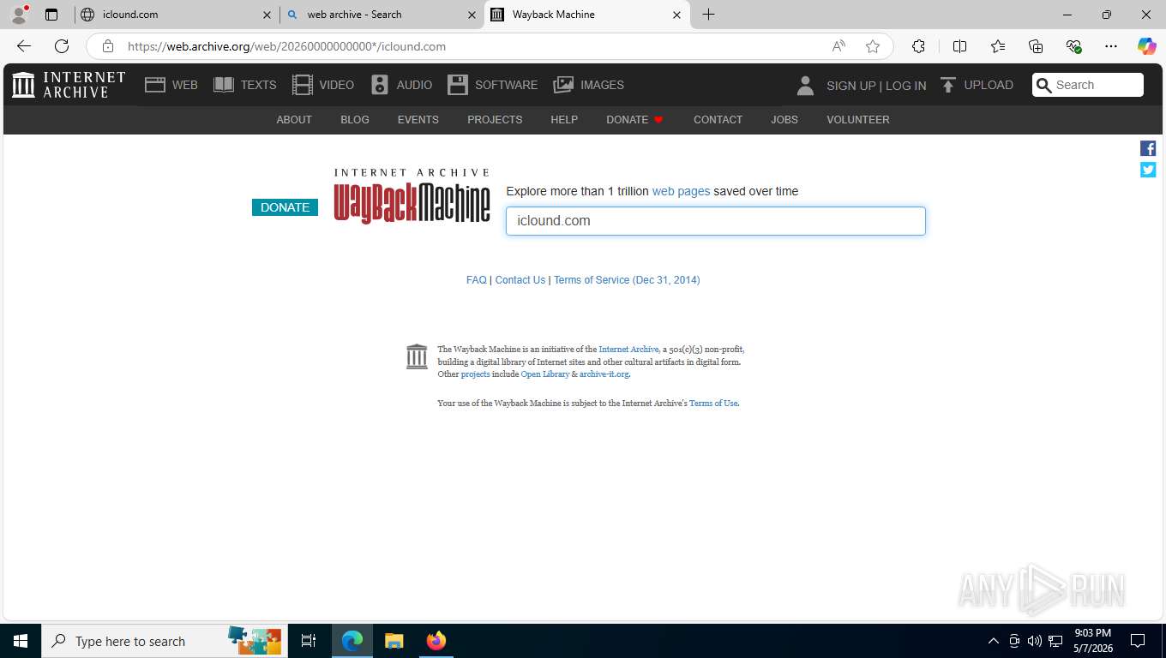Image resolution: width=1166 pixels, height=658 pixels.
Task: Open the PROJECTS page
Action: tap(495, 120)
